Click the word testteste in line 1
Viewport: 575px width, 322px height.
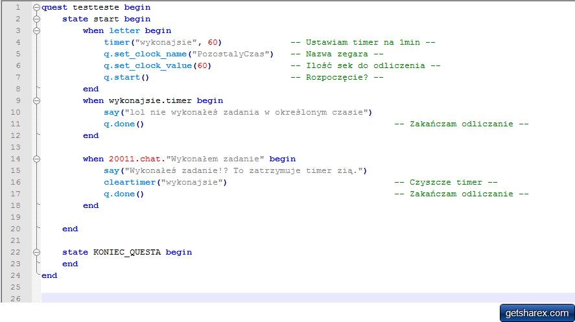pos(96,7)
